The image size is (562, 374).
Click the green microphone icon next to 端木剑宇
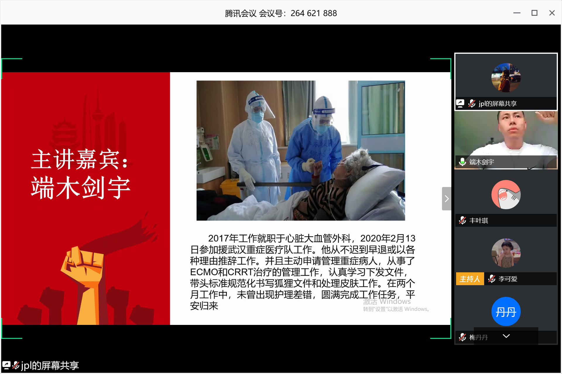[x=462, y=162]
